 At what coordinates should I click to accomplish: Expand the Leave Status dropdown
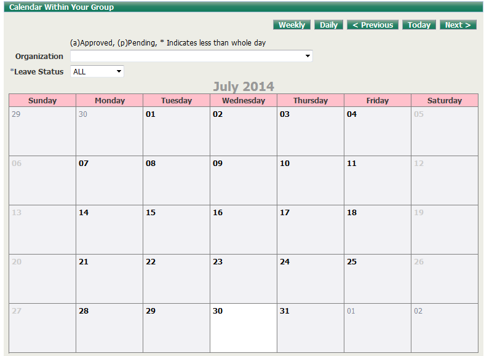click(x=97, y=71)
